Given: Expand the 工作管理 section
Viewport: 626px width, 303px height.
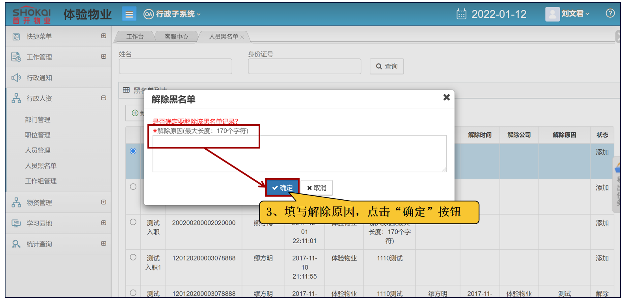Looking at the screenshot, I should click(103, 56).
